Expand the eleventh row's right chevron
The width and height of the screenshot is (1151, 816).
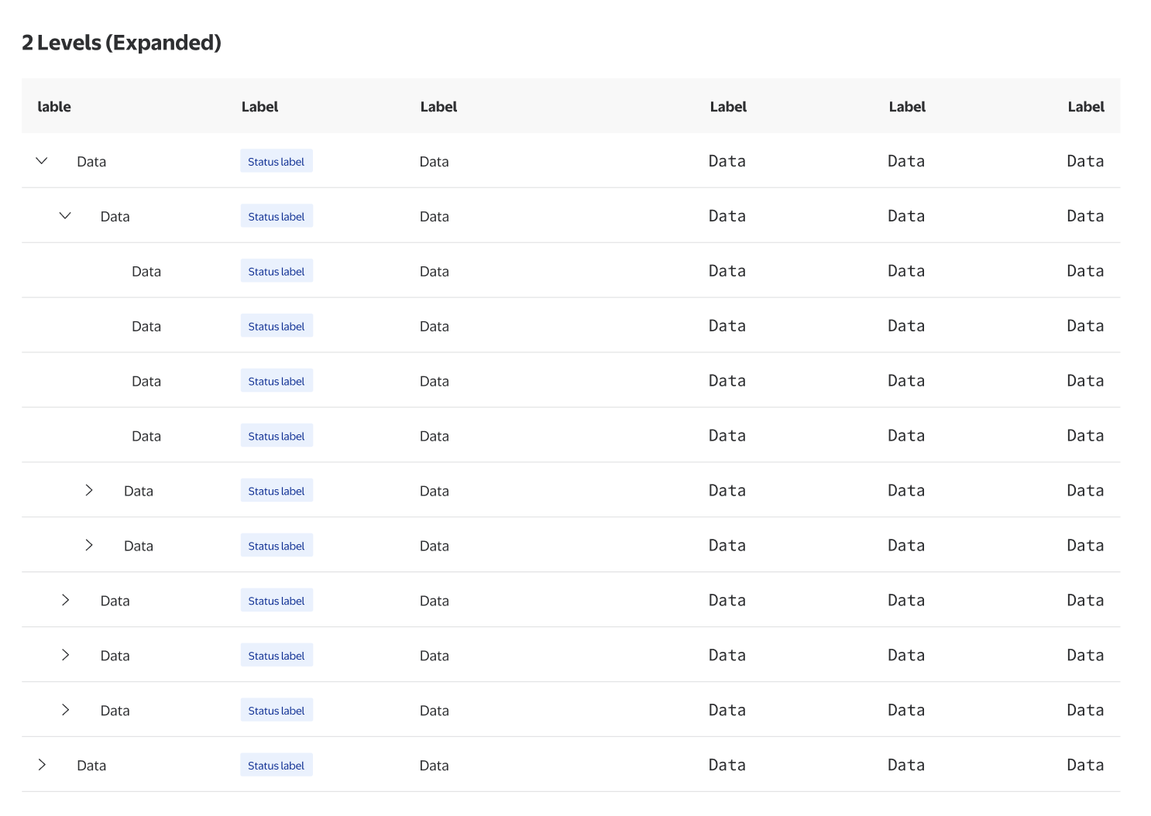pyautogui.click(x=66, y=711)
